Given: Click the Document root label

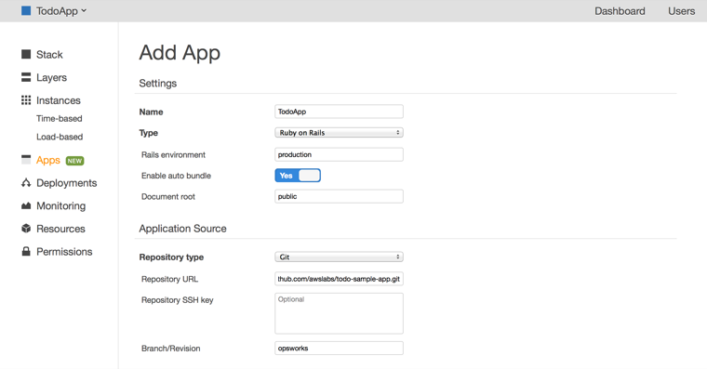Looking at the screenshot, I should click(x=168, y=196).
